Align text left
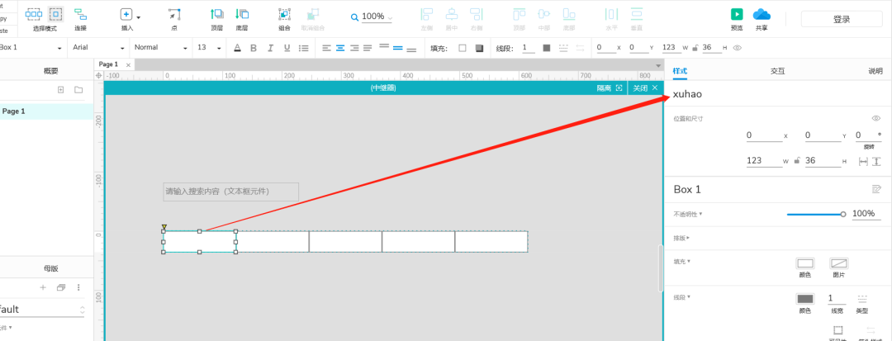892x341 pixels. (x=326, y=49)
